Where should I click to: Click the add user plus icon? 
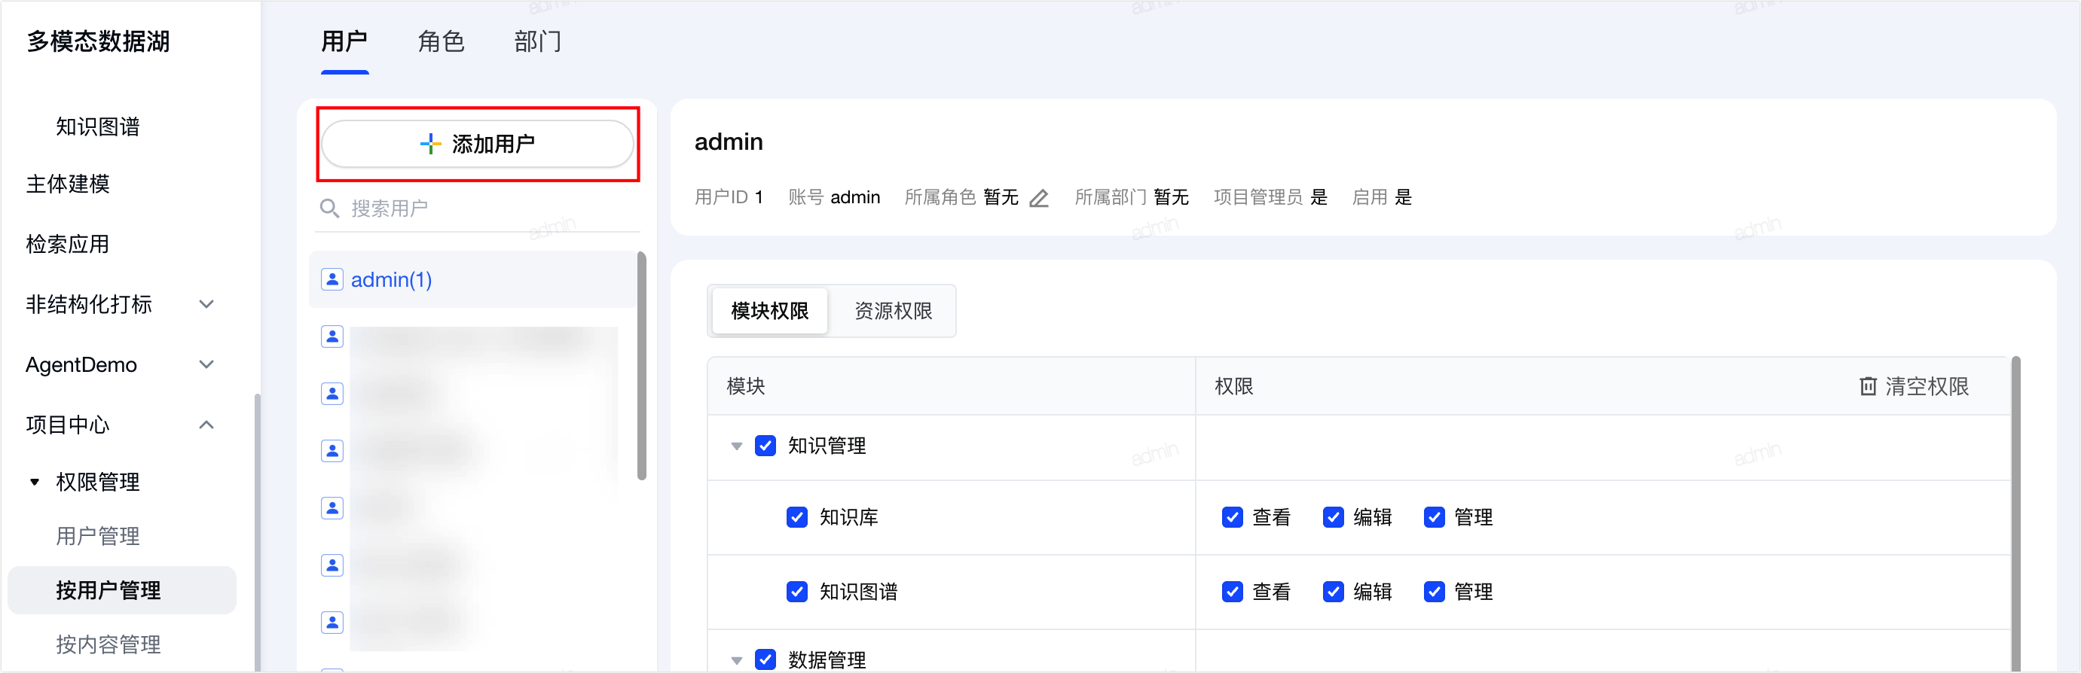[x=429, y=145]
